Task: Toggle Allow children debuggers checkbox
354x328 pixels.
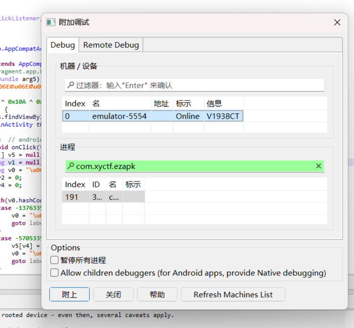Action: 54,273
